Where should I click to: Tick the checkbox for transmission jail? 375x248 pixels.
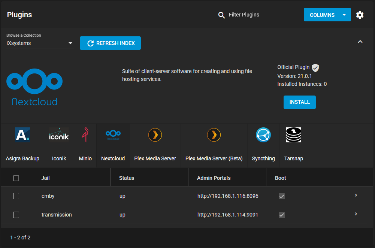coord(16,215)
